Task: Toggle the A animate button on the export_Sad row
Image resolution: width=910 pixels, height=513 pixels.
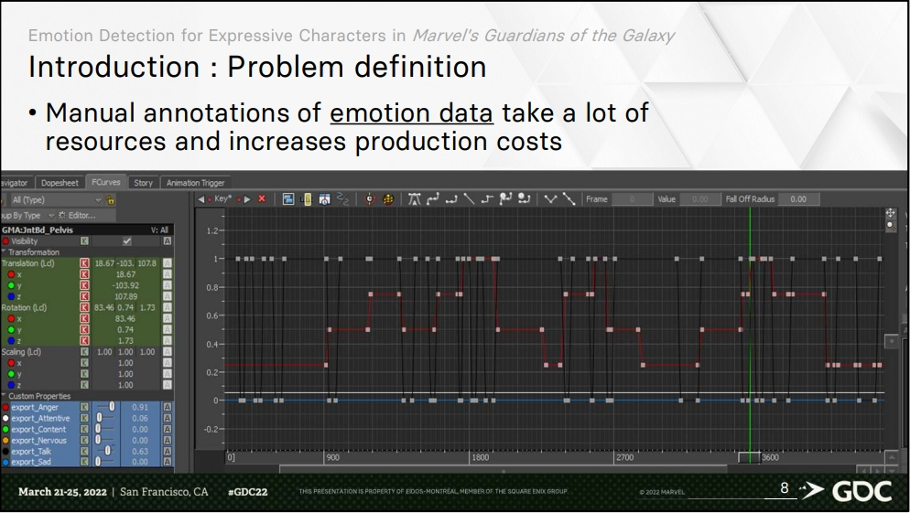Action: tap(168, 462)
